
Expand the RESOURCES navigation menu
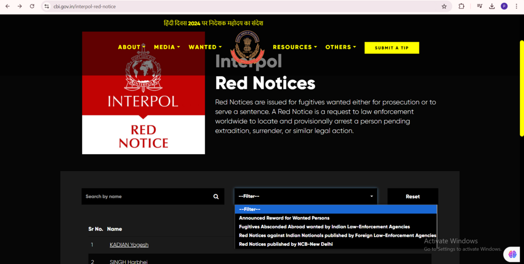click(x=294, y=47)
